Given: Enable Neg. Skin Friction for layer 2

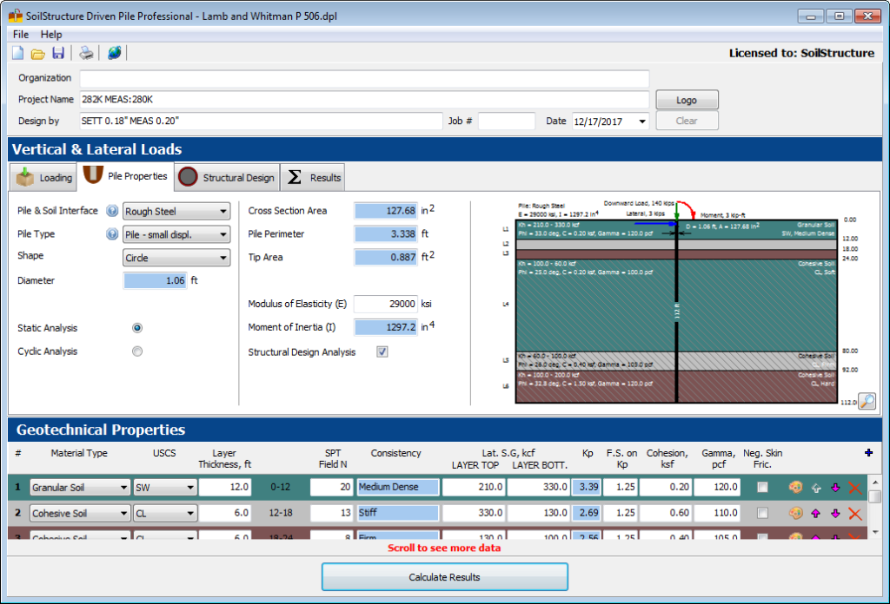Looking at the screenshot, I should [762, 514].
